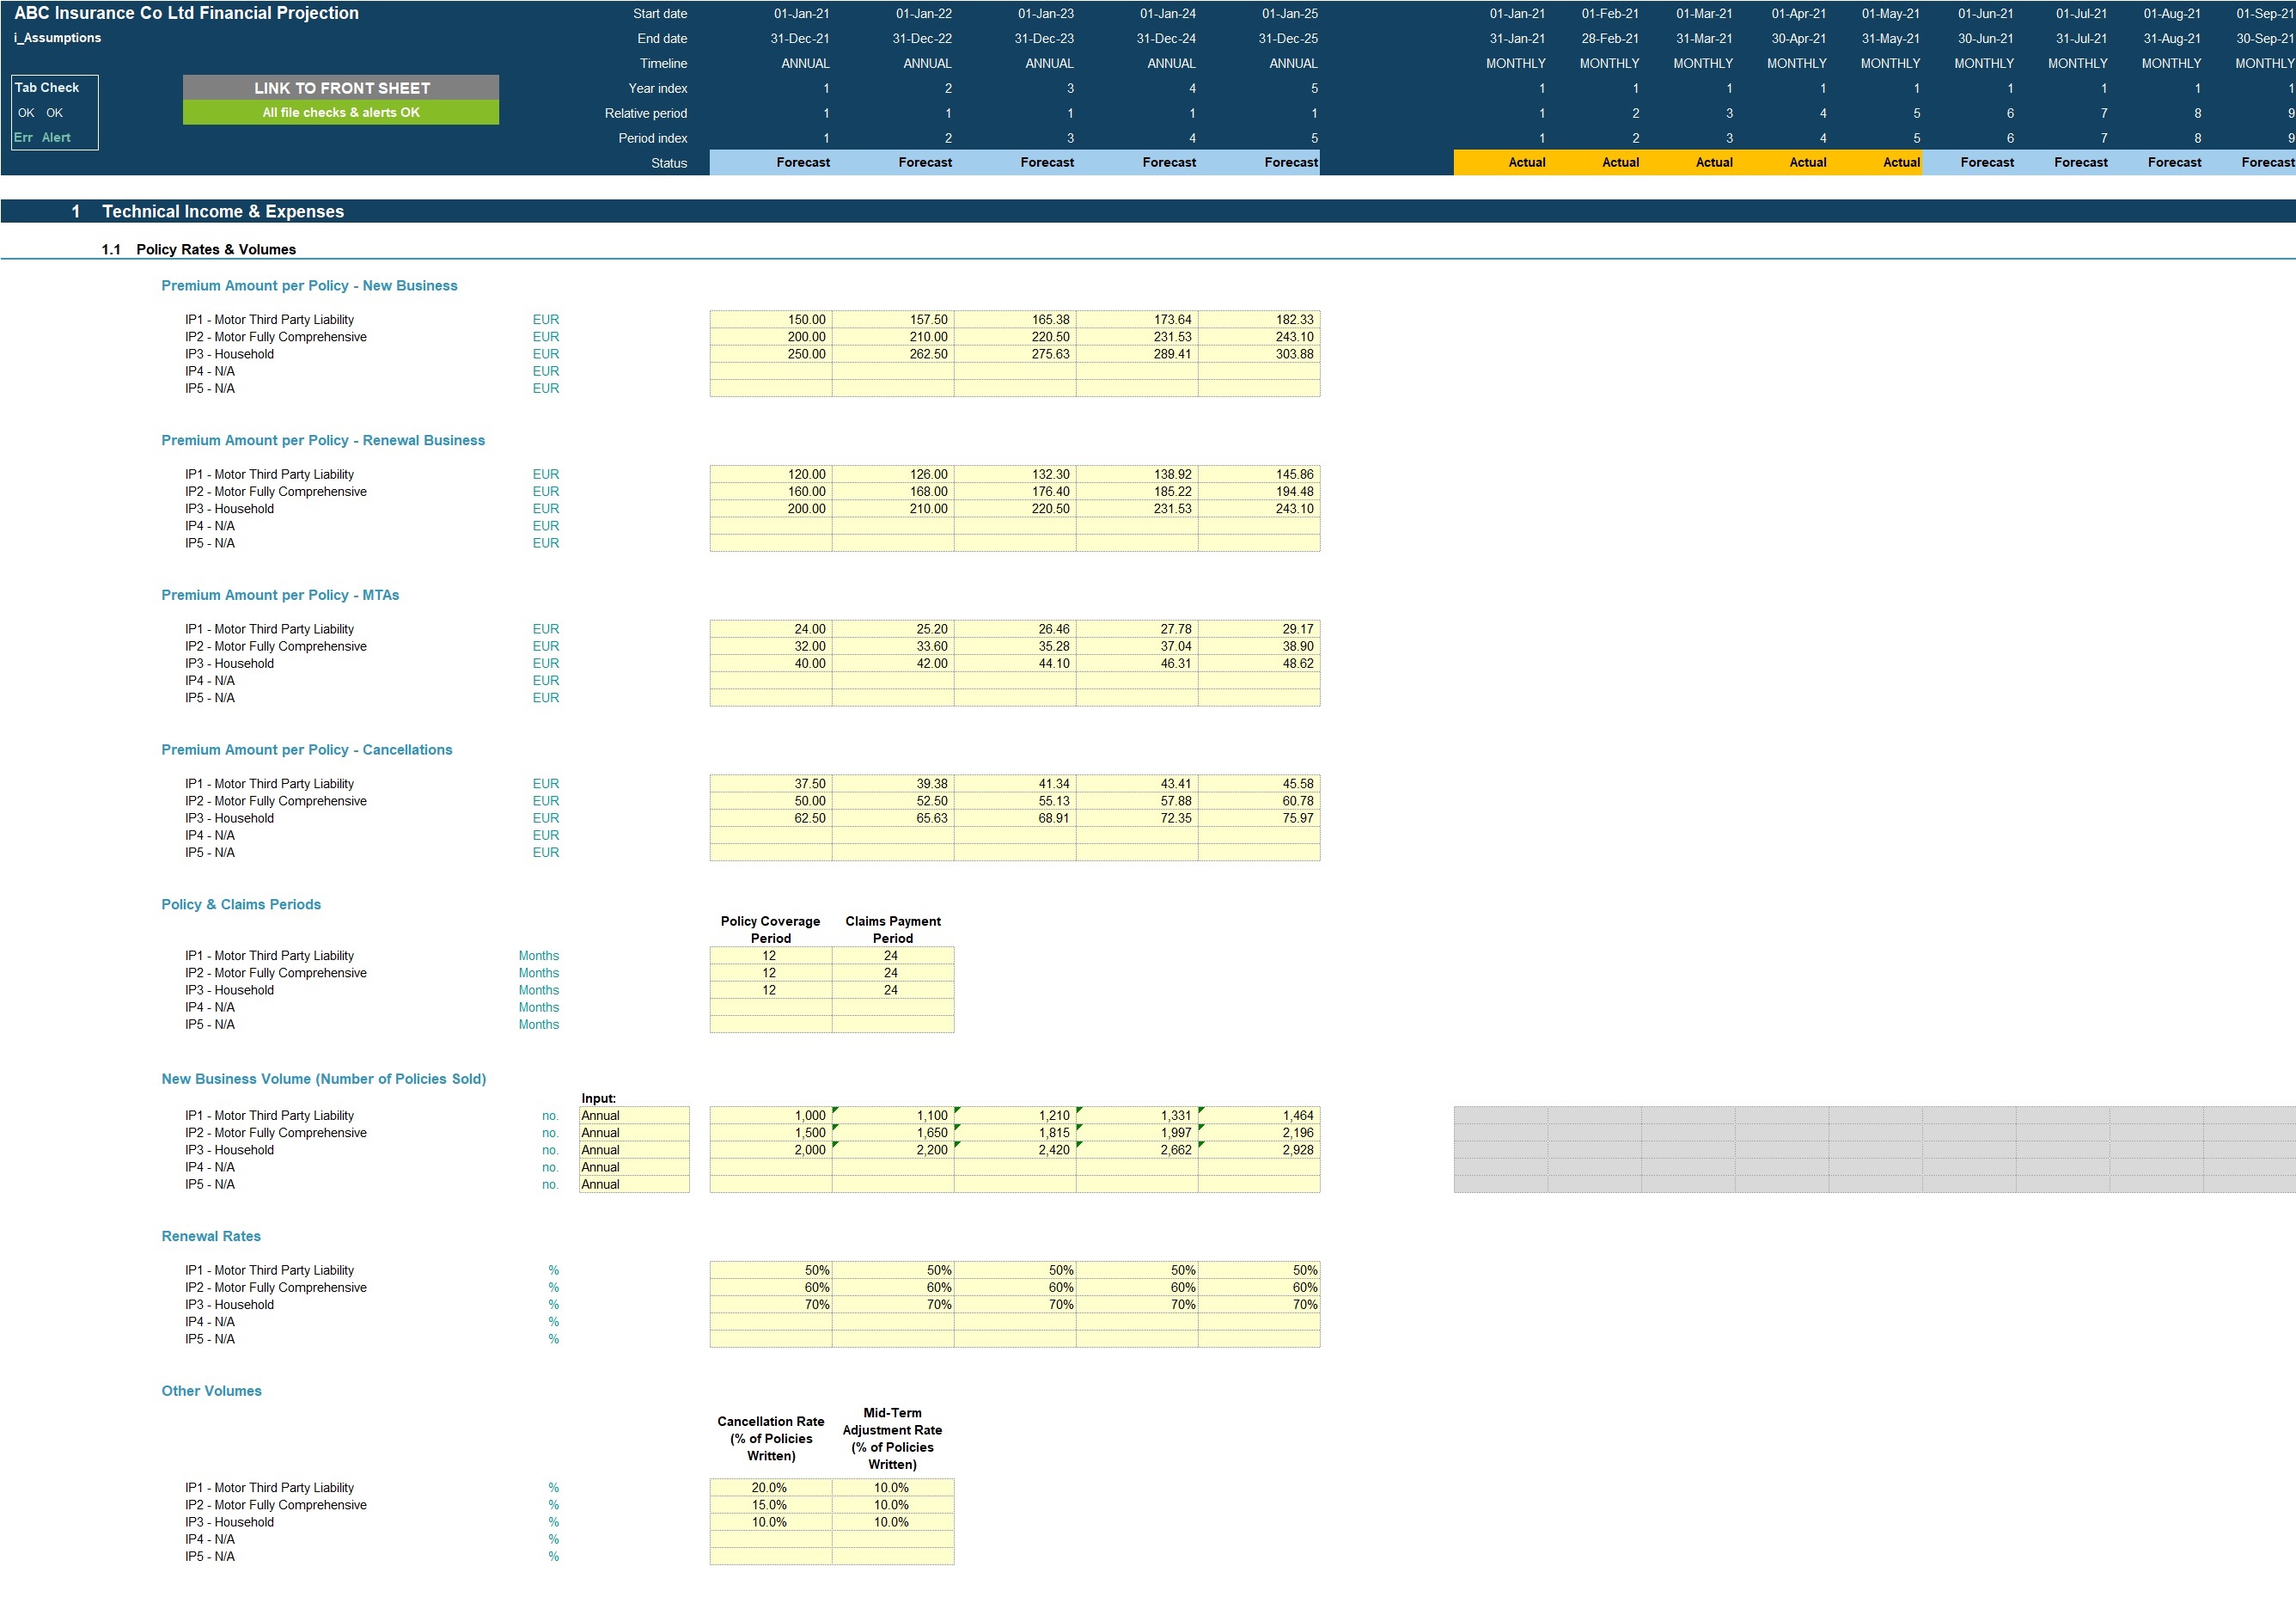
Task: Click IP2 Claims Payment Period cell 24
Action: [x=892, y=973]
